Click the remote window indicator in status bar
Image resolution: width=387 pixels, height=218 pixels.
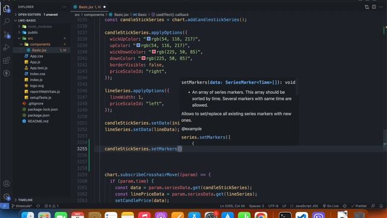4,206
